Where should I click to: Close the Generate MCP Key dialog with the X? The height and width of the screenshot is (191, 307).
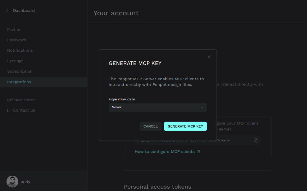[x=209, y=57]
